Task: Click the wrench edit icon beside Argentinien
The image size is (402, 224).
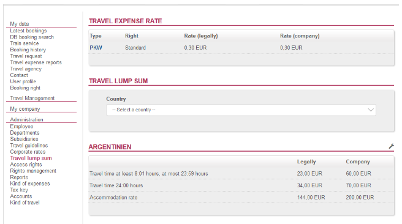Action: coord(391,146)
